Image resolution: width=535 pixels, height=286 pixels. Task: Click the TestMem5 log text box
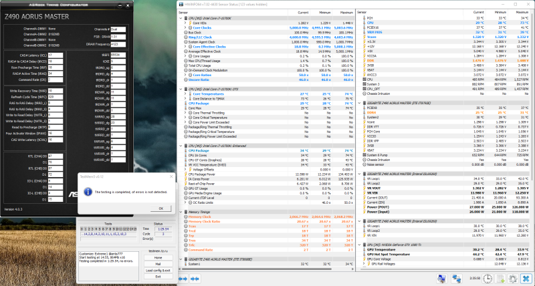pos(109,265)
